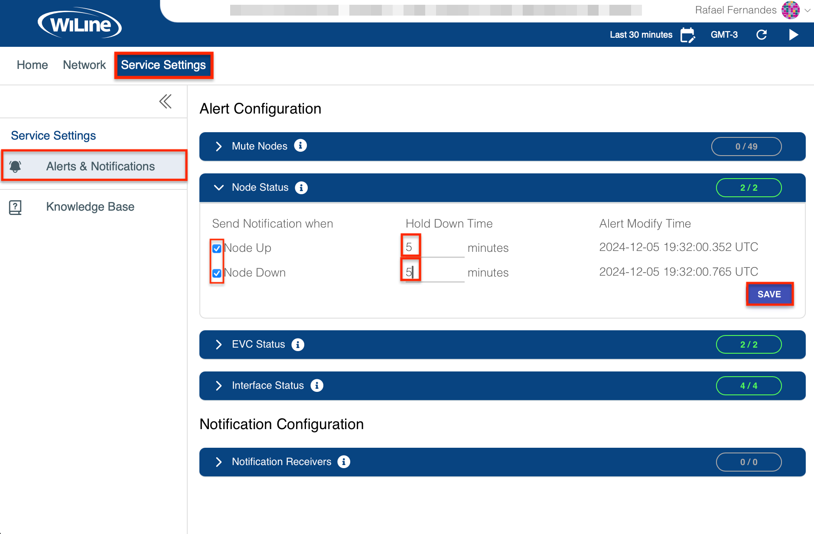Click the SAVE button
This screenshot has width=814, height=534.
point(769,294)
